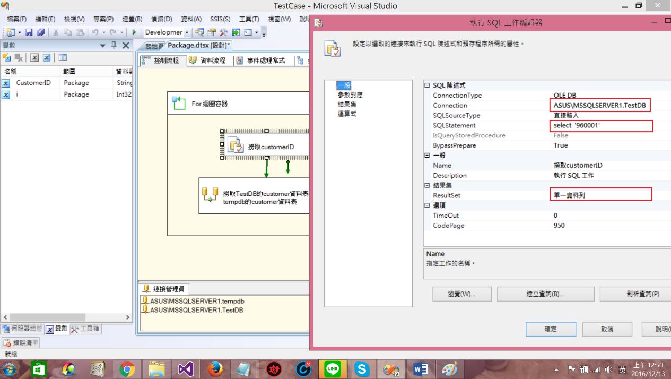Open the SSIS(S) menu

pos(220,19)
